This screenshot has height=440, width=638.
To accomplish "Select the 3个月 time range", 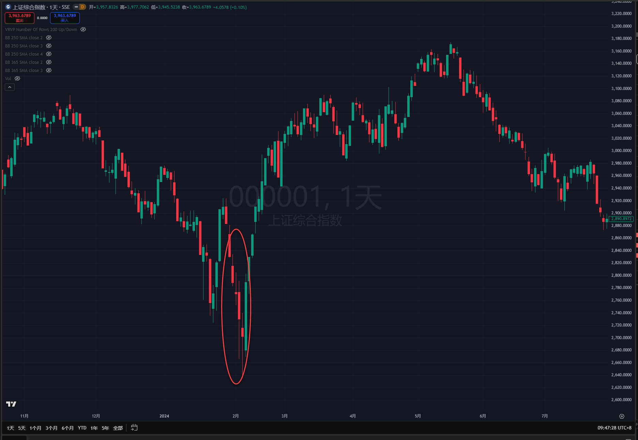I will click(x=51, y=428).
